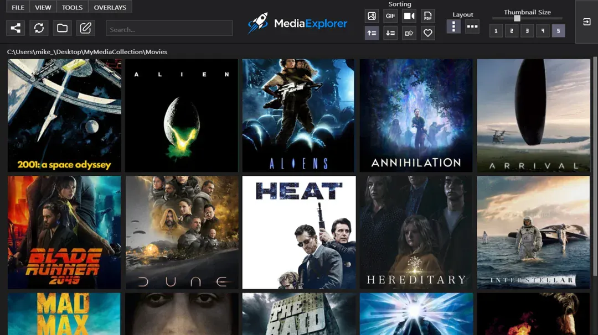This screenshot has width=598, height=335.
Task: Filter by images using the picture icon
Action: pos(372,16)
